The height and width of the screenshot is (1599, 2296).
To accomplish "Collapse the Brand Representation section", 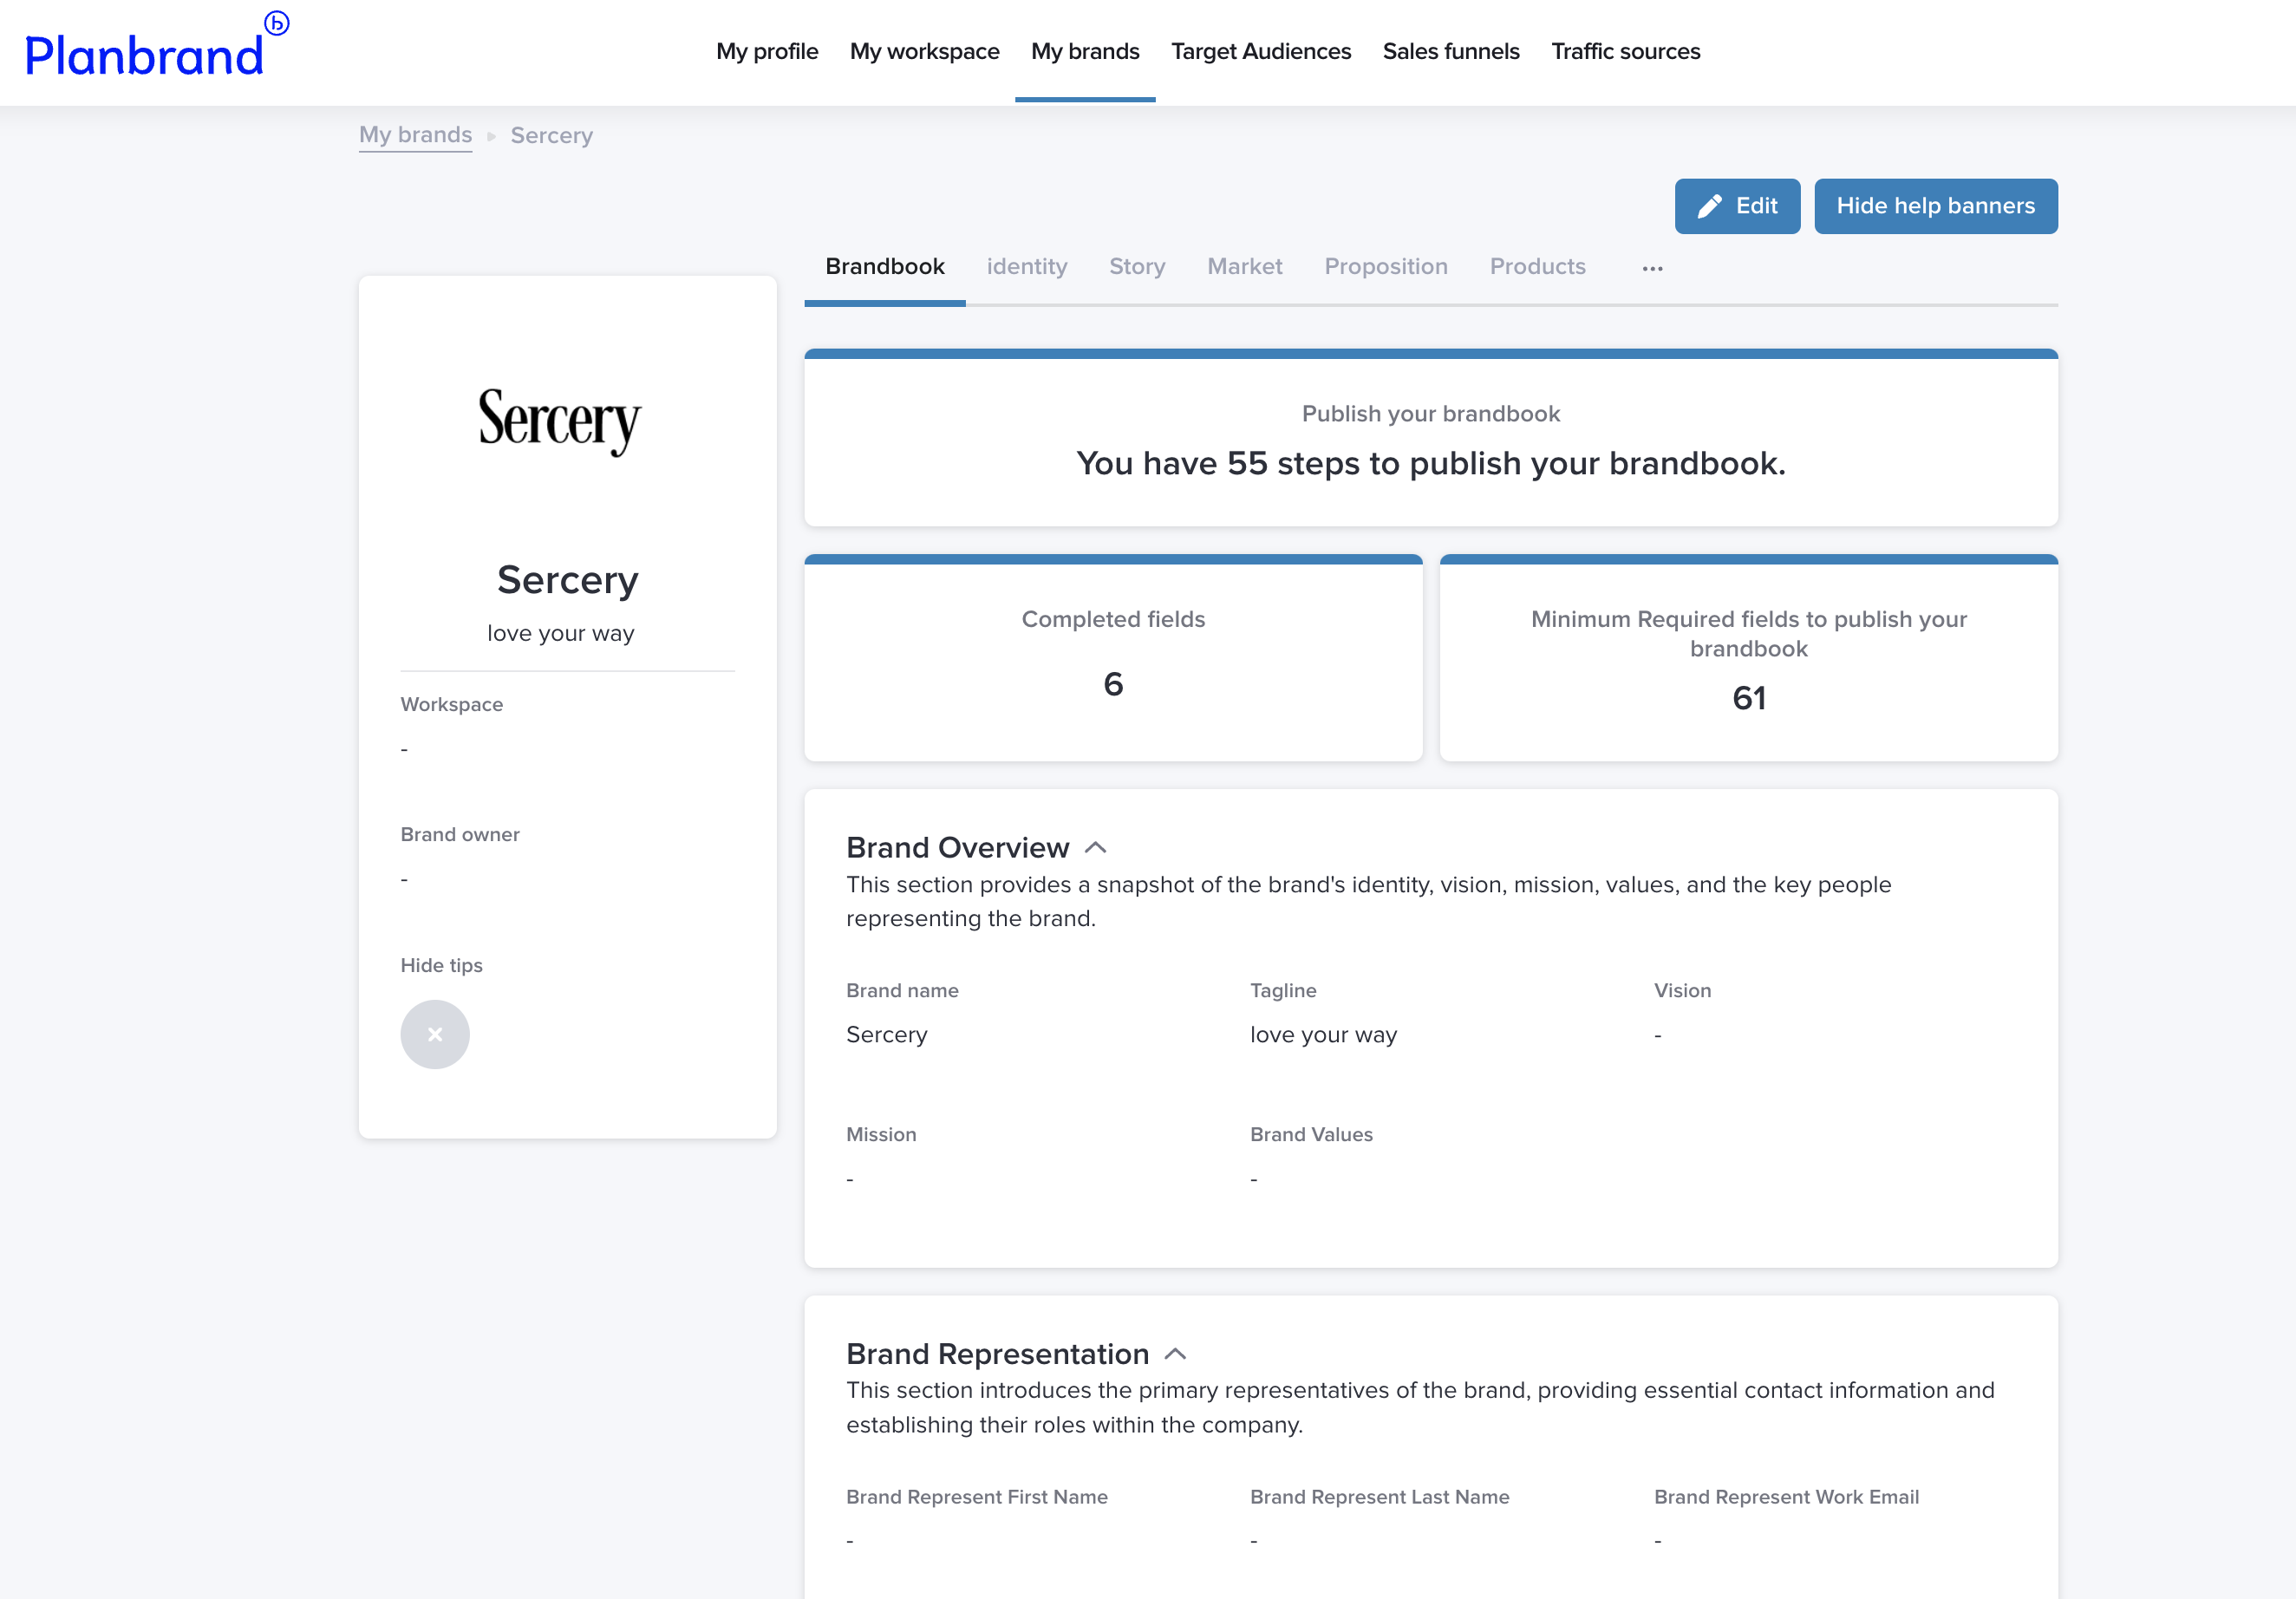I will pos(1176,1354).
